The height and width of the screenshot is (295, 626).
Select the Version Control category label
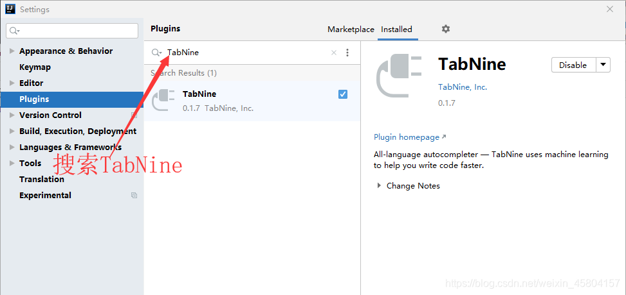click(50, 115)
